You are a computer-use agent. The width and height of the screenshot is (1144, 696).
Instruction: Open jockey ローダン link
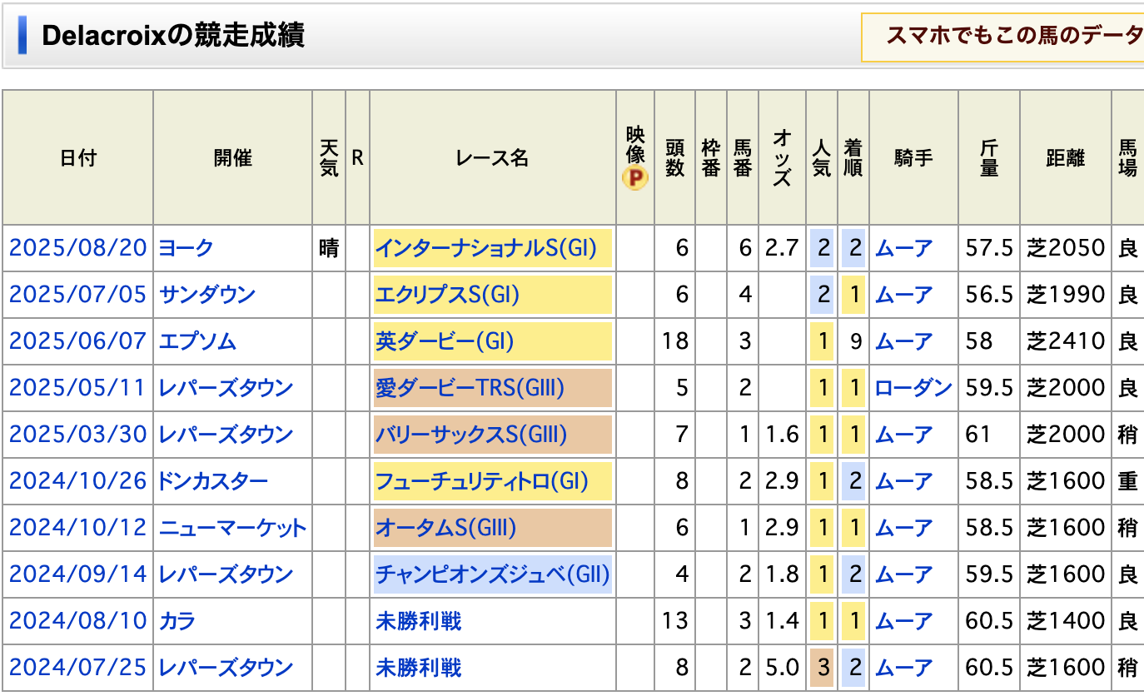point(913,388)
